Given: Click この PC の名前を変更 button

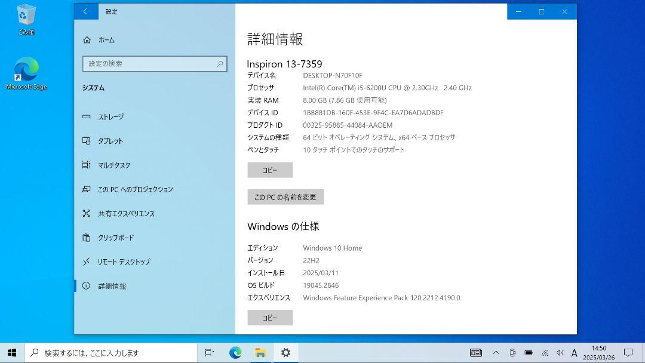Looking at the screenshot, I should 285,197.
